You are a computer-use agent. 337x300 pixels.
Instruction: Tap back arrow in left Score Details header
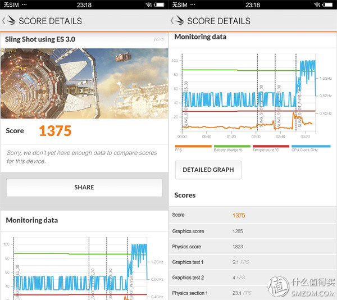click(x=4, y=21)
